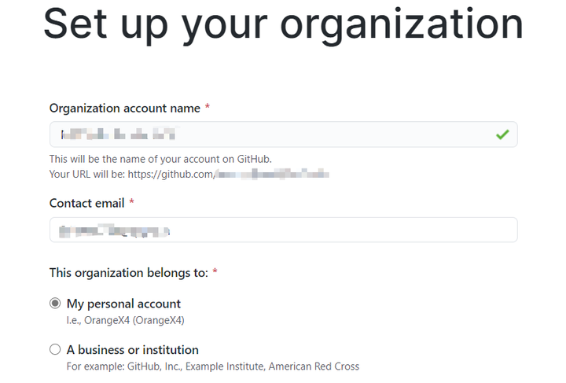Image resolution: width=566 pixels, height=383 pixels.
Task: Click the https://github.com/ URL preview text
Action: click(171, 175)
